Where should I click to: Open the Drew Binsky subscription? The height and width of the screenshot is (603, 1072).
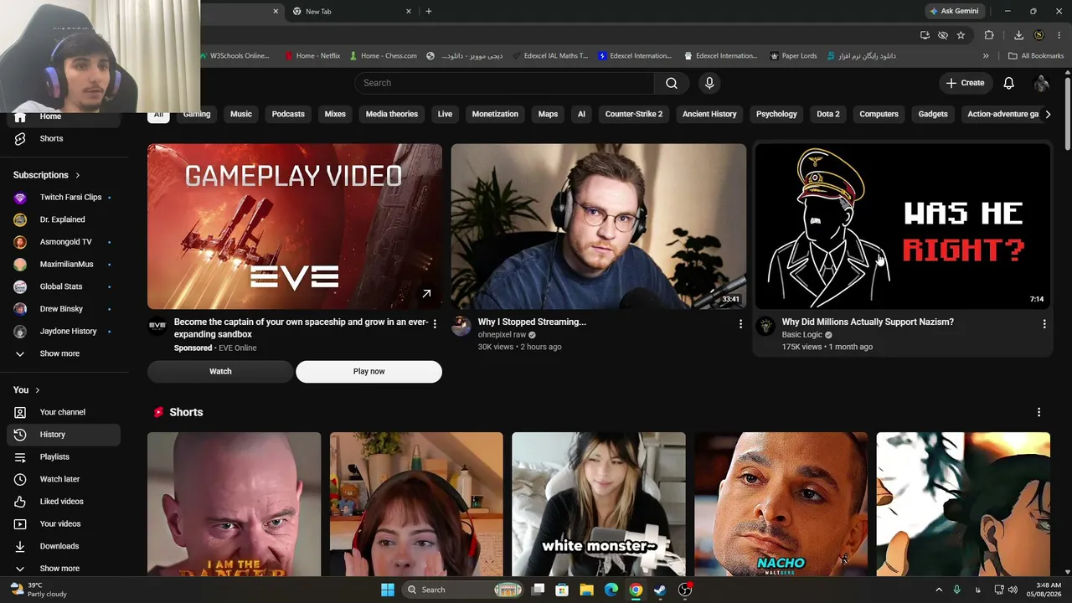(64, 309)
